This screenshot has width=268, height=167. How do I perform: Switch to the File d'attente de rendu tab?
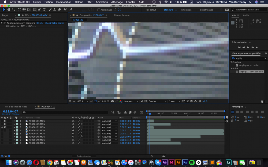tap(16, 107)
